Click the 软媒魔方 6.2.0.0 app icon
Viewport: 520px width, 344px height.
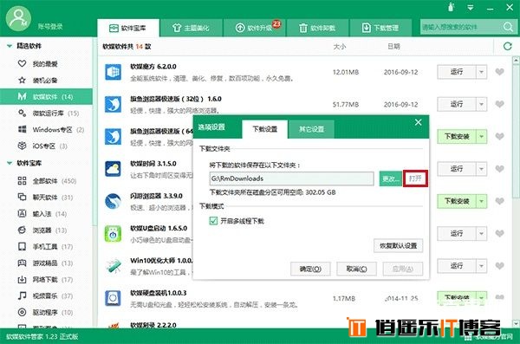click(x=113, y=72)
